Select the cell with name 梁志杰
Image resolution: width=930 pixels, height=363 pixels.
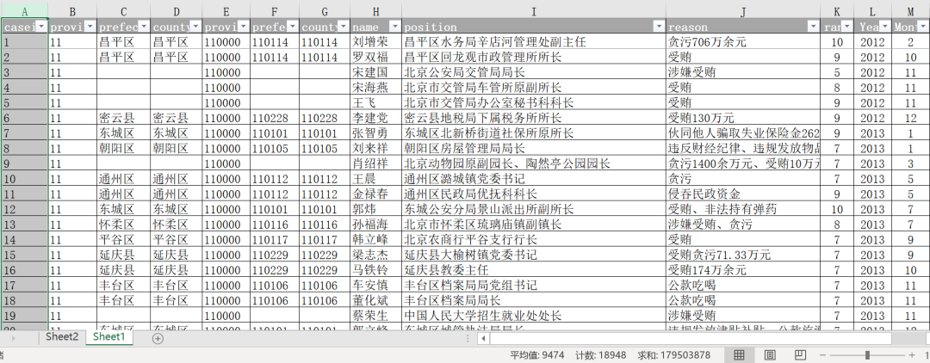[x=376, y=255]
